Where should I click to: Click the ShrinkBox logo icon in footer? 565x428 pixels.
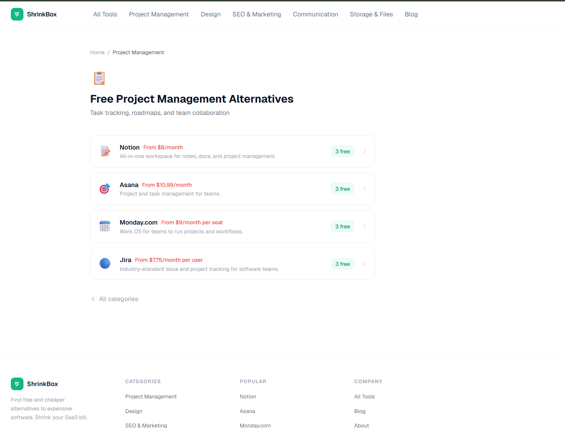(17, 384)
